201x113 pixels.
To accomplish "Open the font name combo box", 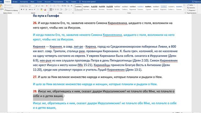I will [24, 6].
